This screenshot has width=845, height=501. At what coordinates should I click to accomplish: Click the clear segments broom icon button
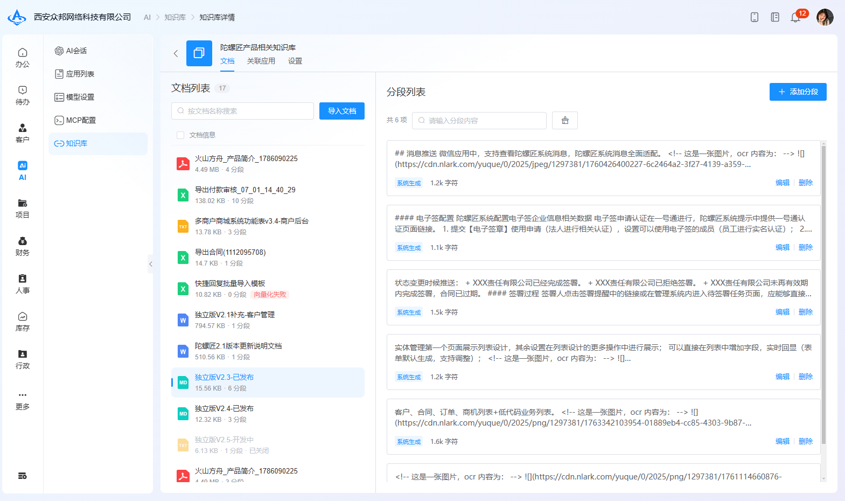point(565,121)
